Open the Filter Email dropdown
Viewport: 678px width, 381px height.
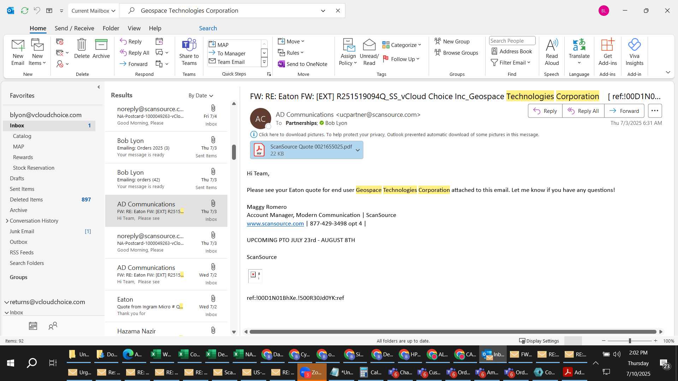click(511, 63)
